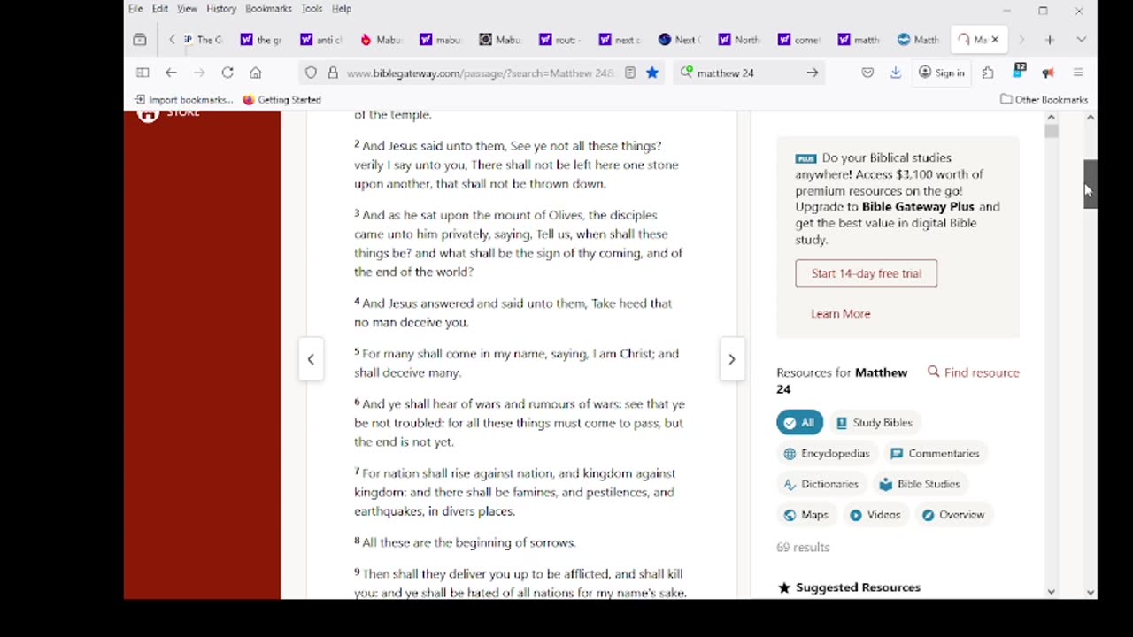Click Import bookmarks in bookmarks bar
This screenshot has width=1133, height=637.
tap(183, 100)
